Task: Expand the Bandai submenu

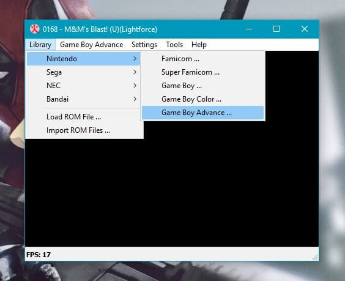Action: click(x=83, y=99)
